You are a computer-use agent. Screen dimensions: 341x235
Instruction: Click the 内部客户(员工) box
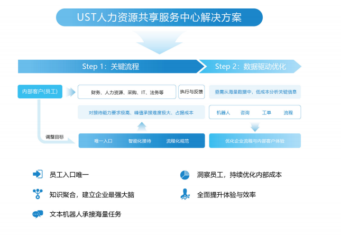[40, 92]
